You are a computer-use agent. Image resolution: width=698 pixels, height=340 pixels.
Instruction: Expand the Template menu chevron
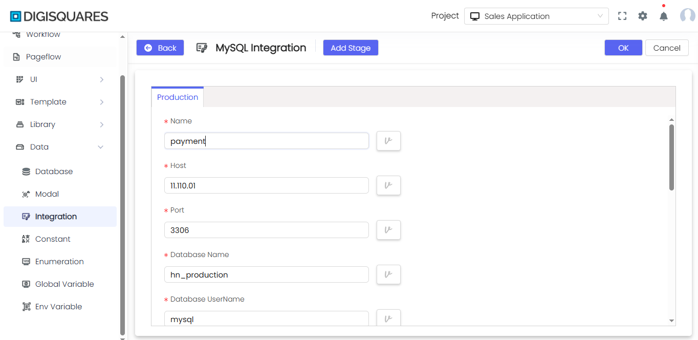click(x=102, y=102)
